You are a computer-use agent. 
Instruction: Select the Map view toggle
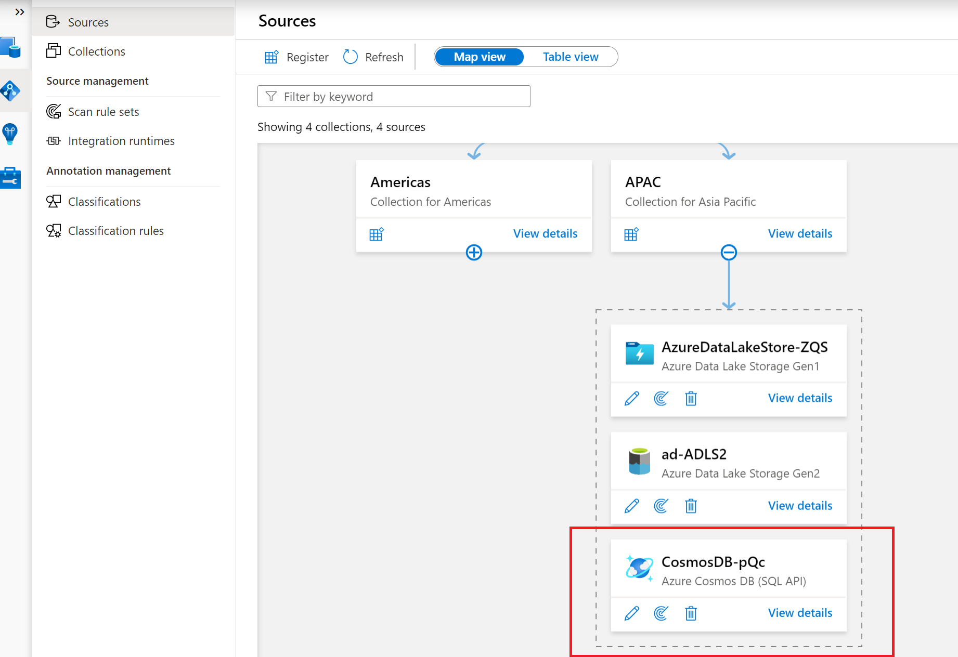479,57
